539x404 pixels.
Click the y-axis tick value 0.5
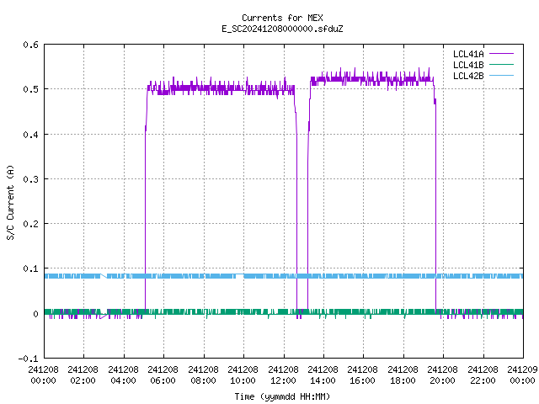click(x=30, y=89)
